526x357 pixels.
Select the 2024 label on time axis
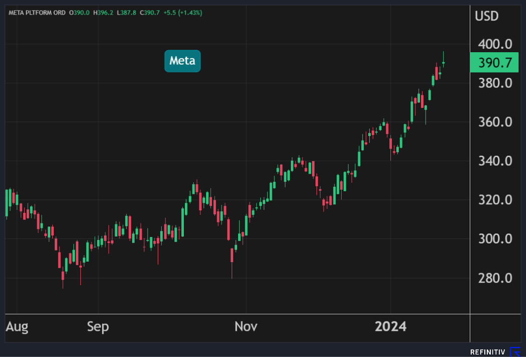coord(390,327)
